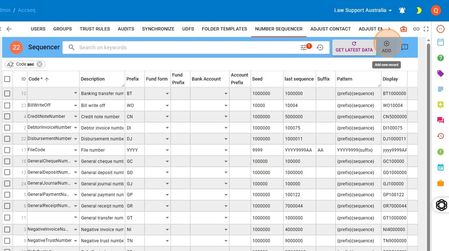Open the purple tag sidebar icon

[441, 73]
